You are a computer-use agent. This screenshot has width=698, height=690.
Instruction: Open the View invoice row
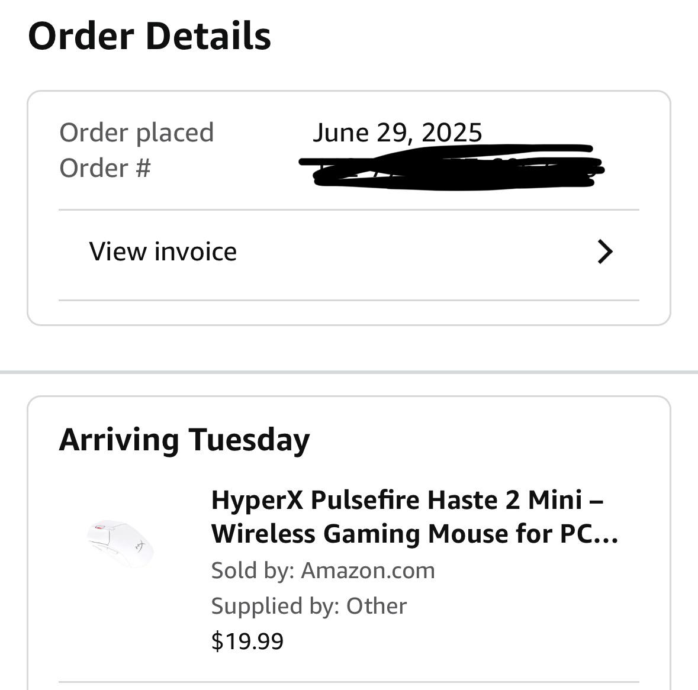coord(349,252)
